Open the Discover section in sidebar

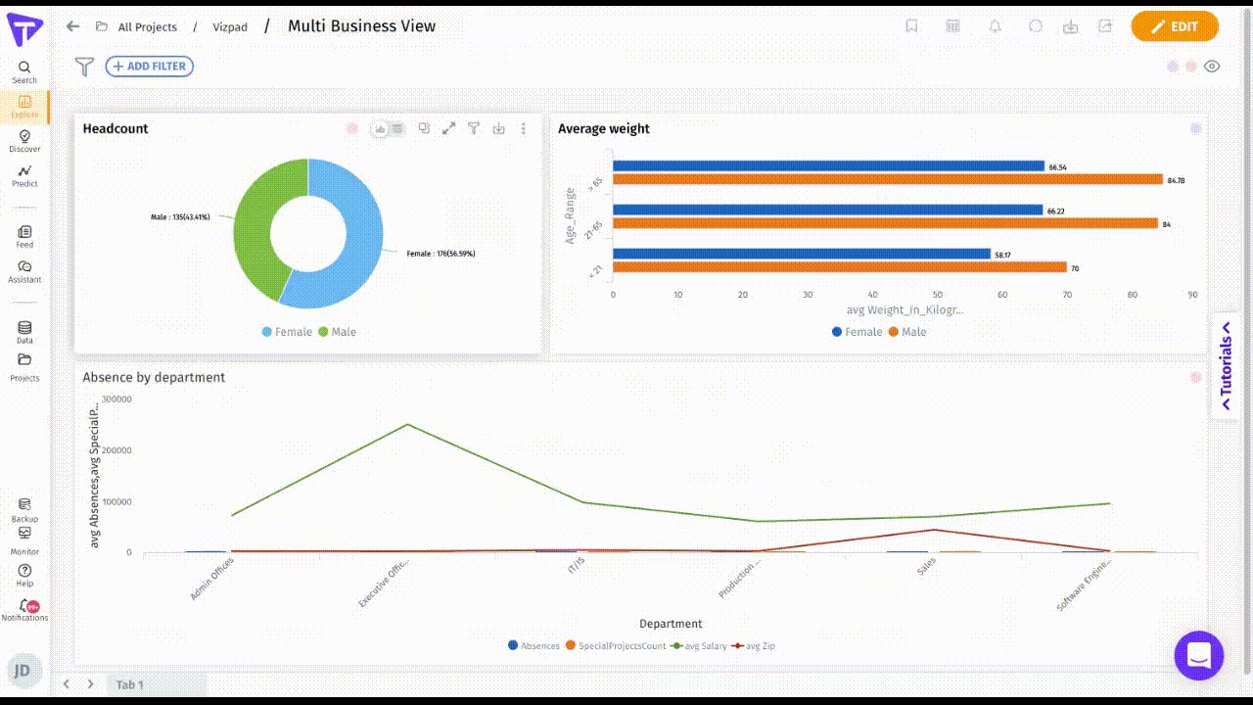(x=24, y=141)
